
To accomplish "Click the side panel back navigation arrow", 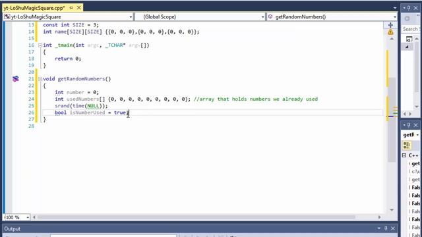I will [x=404, y=114].
